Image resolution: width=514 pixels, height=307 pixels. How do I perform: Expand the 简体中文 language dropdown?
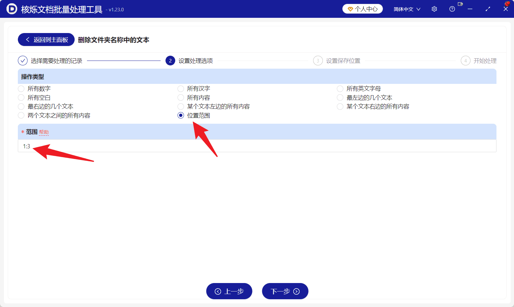tap(407, 9)
